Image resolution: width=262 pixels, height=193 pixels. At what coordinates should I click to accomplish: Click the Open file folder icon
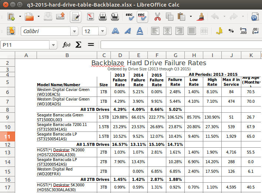pos(29,17)
